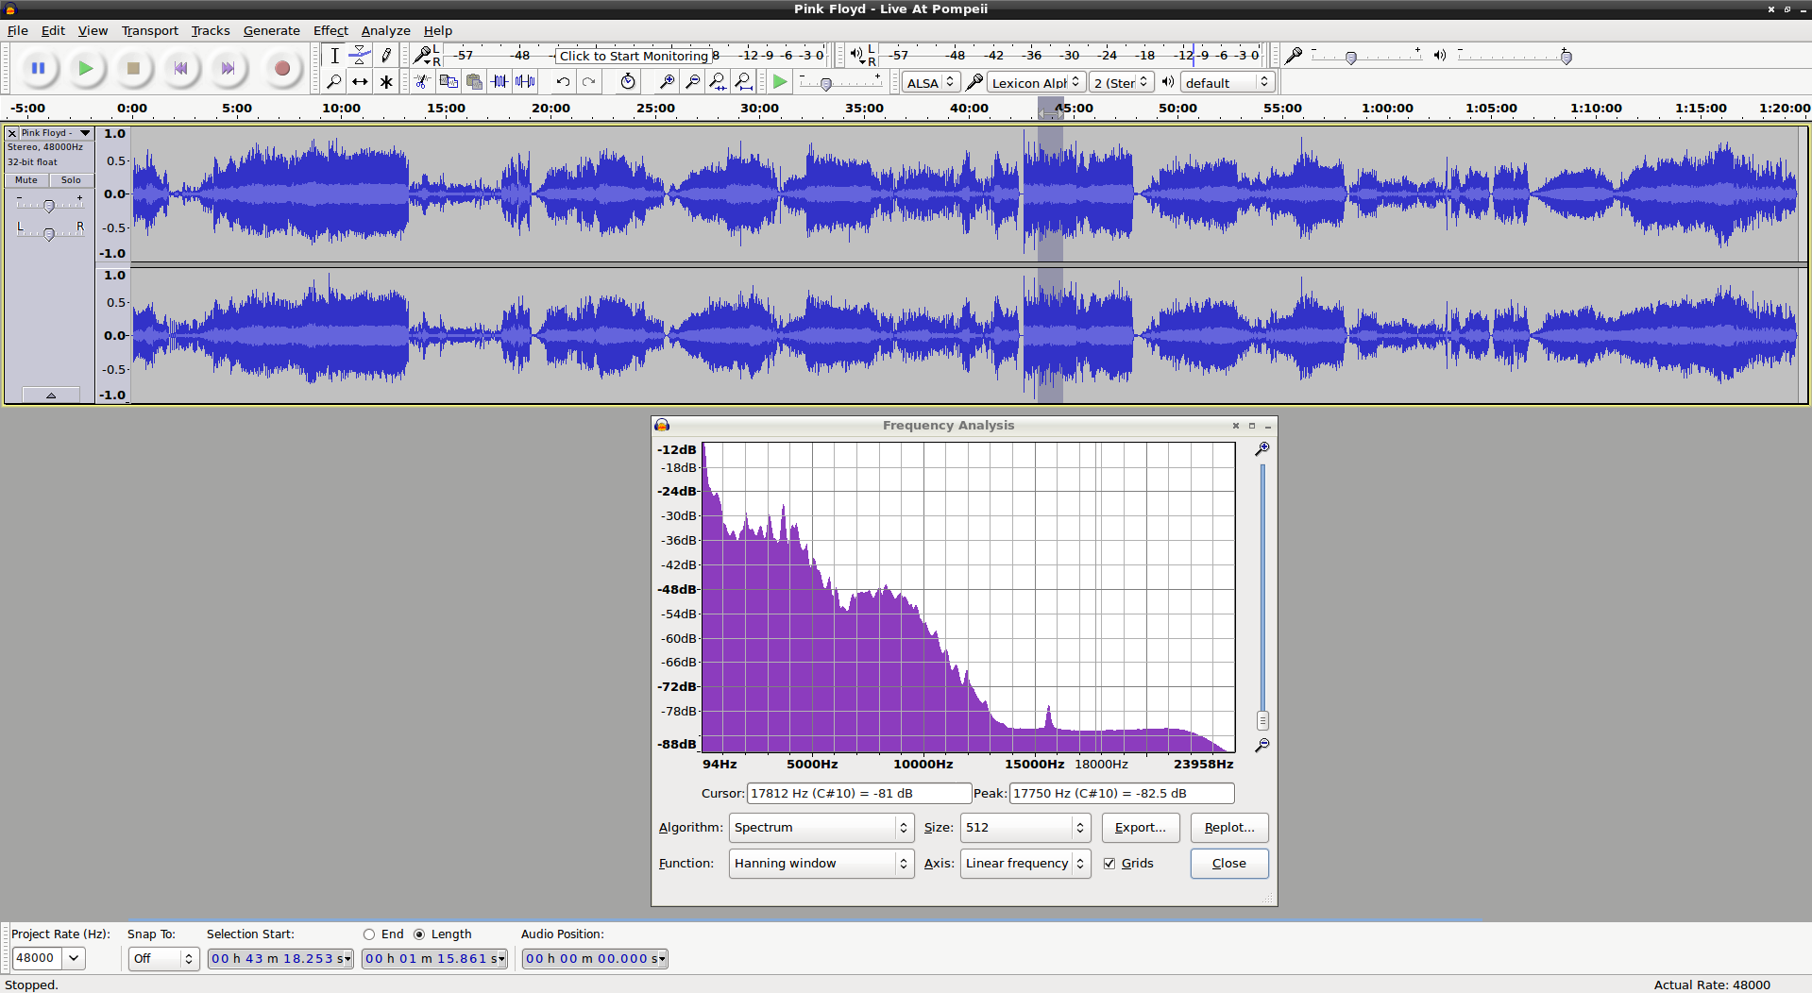Open the ALSA audio host dropdown

(931, 83)
